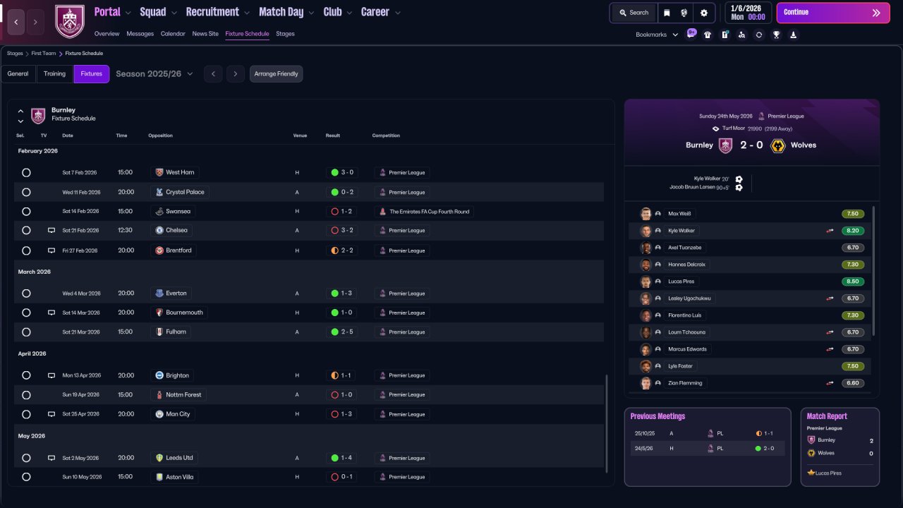
Task: Open the News Site sub-tab
Action: tap(205, 34)
